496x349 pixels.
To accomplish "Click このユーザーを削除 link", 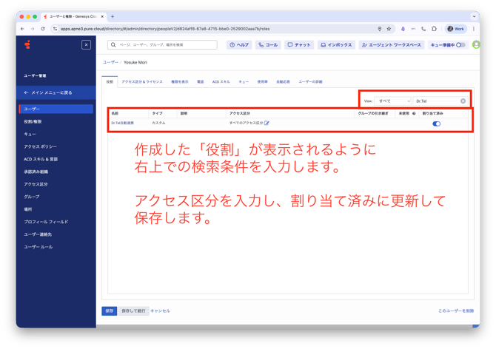I will (x=456, y=311).
